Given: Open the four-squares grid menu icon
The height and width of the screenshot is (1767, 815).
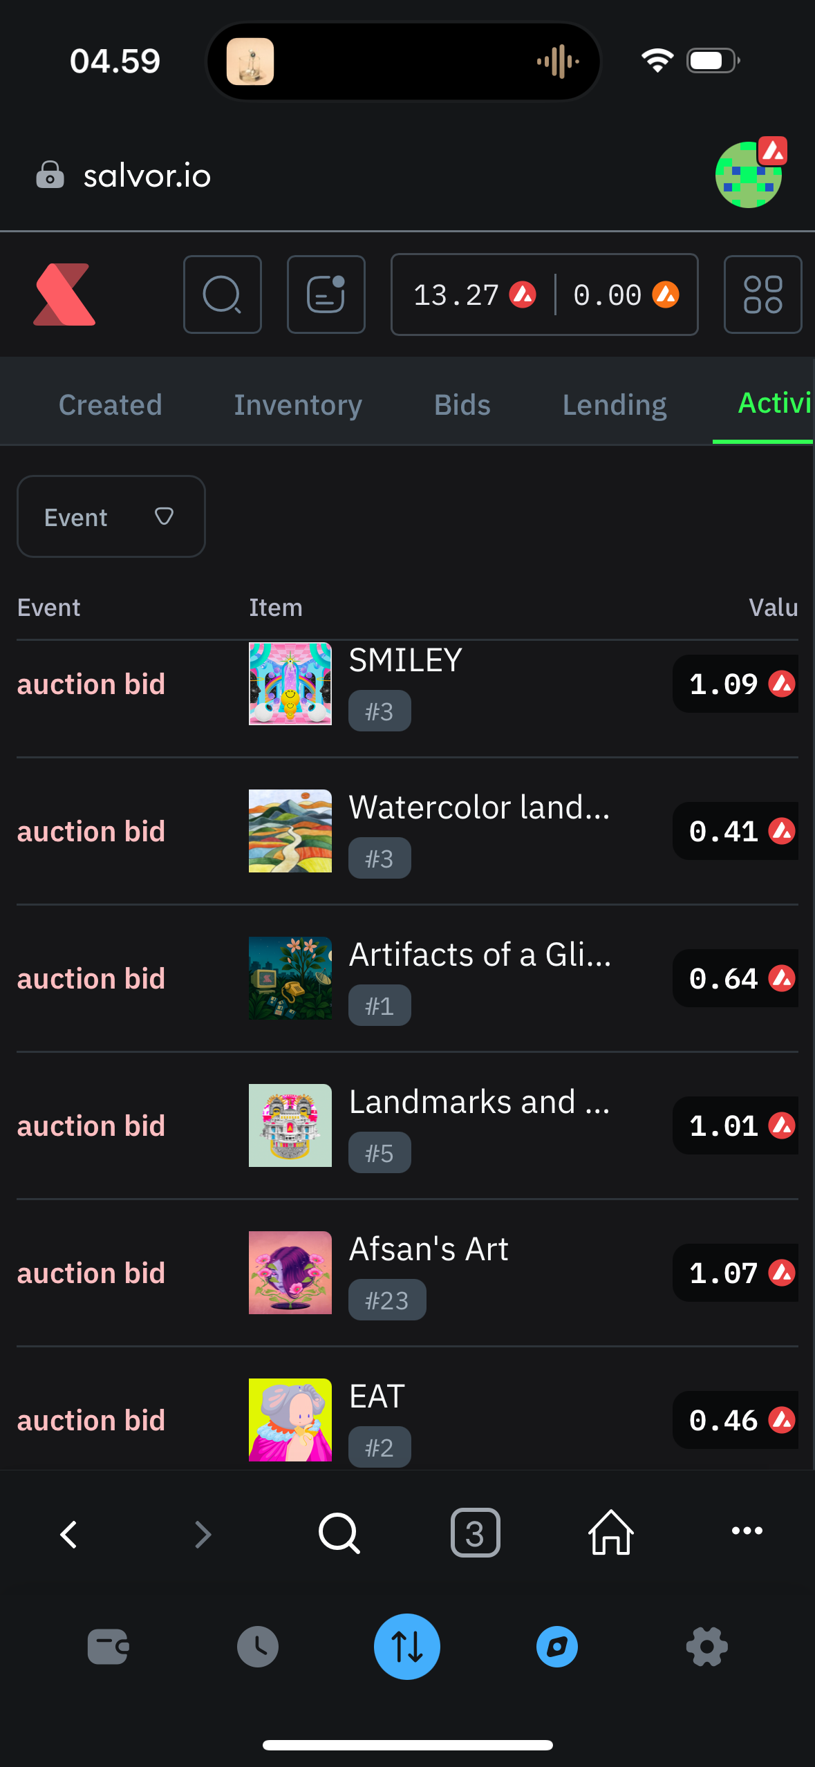Looking at the screenshot, I should (762, 294).
